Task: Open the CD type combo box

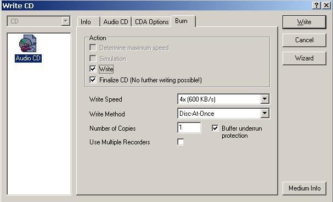Action: point(38,21)
